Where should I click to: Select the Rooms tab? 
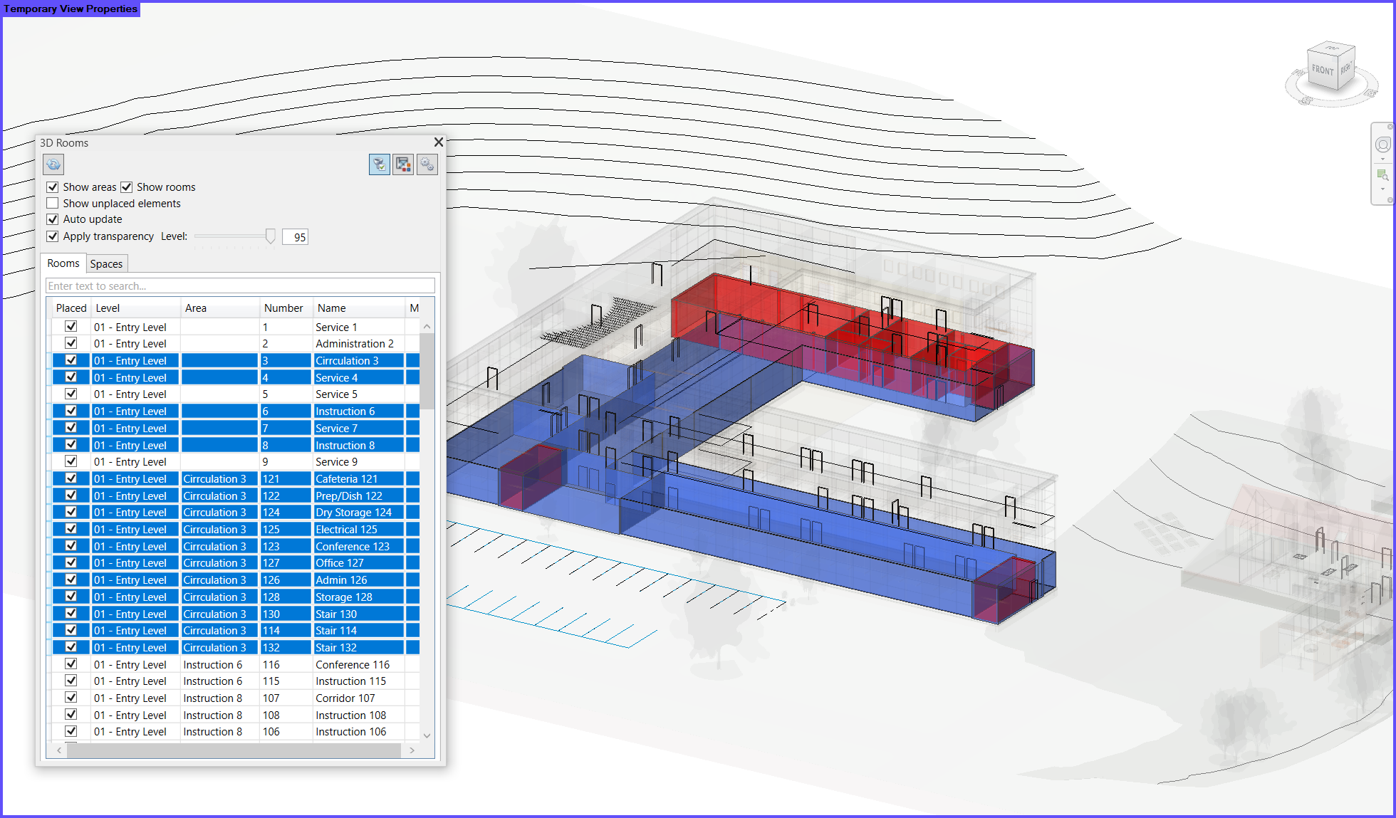coord(63,263)
